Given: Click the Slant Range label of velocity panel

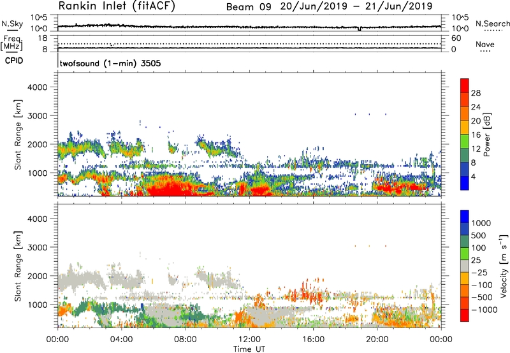Looking at the screenshot, I should (x=18, y=266).
